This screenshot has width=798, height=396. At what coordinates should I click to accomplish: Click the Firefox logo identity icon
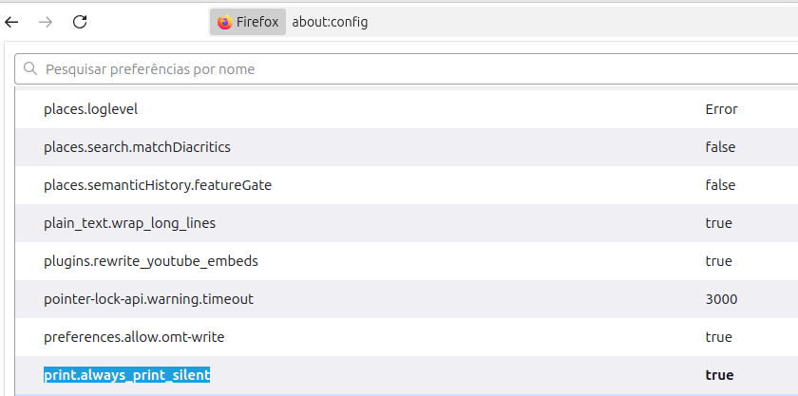224,22
